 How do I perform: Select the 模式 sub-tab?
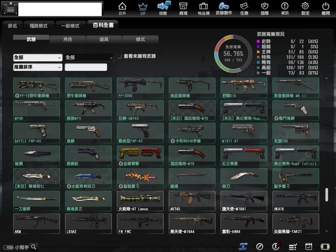(x=140, y=39)
